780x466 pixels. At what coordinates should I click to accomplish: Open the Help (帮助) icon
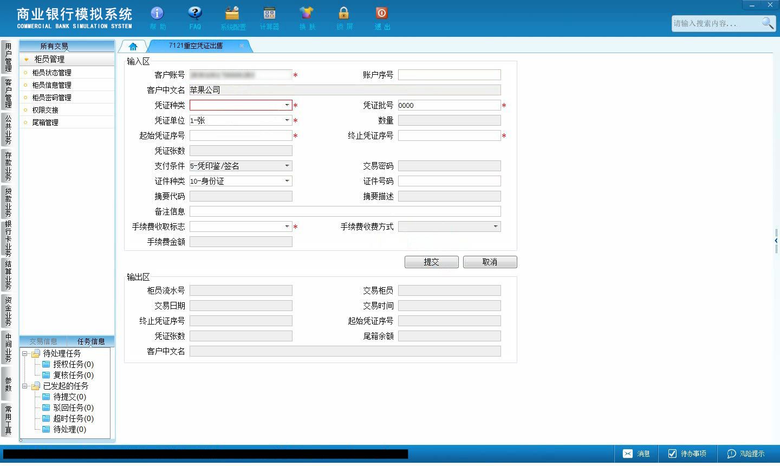coord(157,18)
